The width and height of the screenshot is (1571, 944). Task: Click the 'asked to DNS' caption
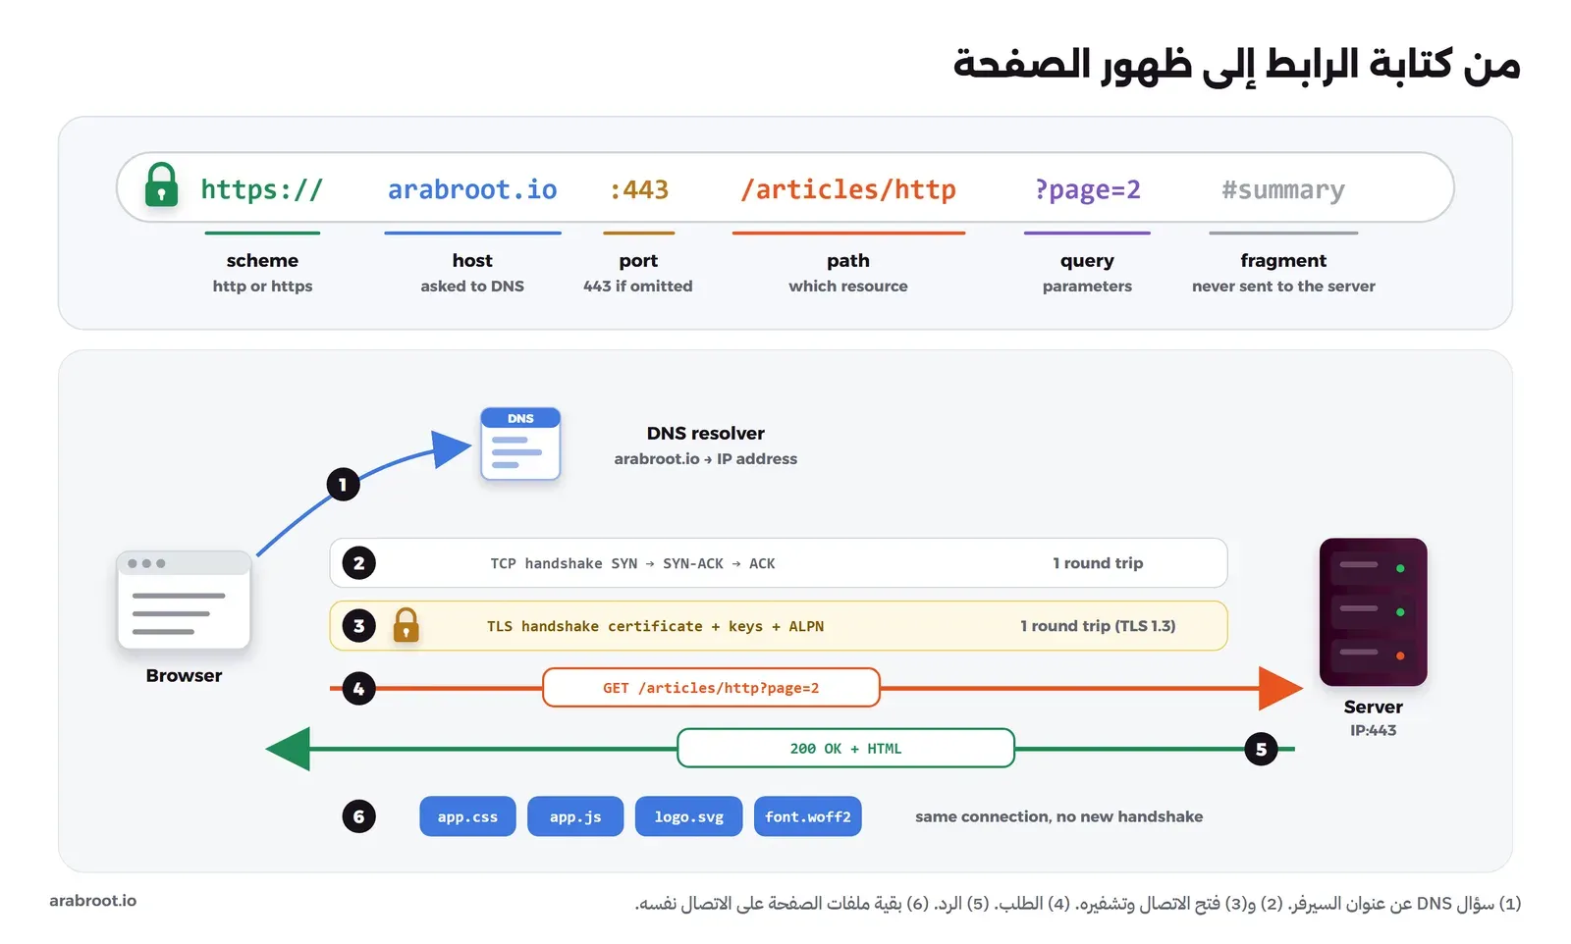click(472, 287)
